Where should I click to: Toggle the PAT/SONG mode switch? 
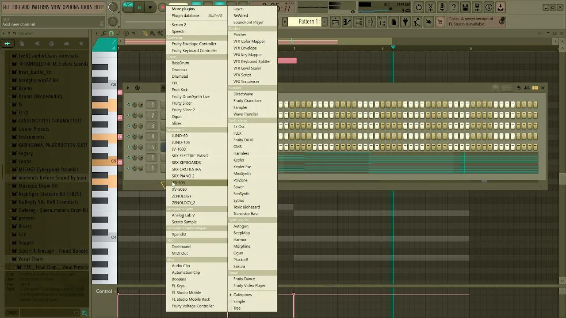click(x=128, y=7)
